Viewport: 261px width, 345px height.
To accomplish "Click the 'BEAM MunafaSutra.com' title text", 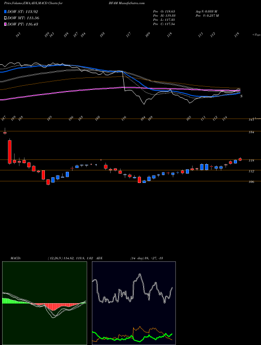I will pos(127,3).
